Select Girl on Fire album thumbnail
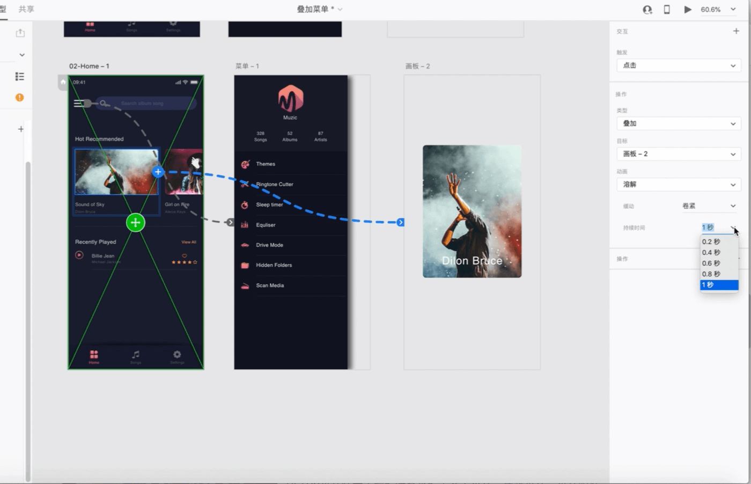This screenshot has width=751, height=484. pyautogui.click(x=184, y=172)
